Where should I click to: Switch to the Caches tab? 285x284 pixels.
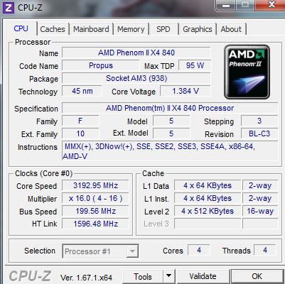(53, 29)
